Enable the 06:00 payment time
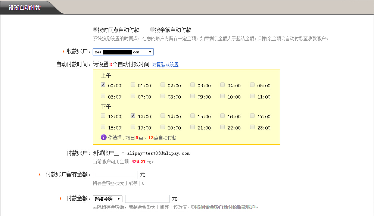 coord(103,96)
